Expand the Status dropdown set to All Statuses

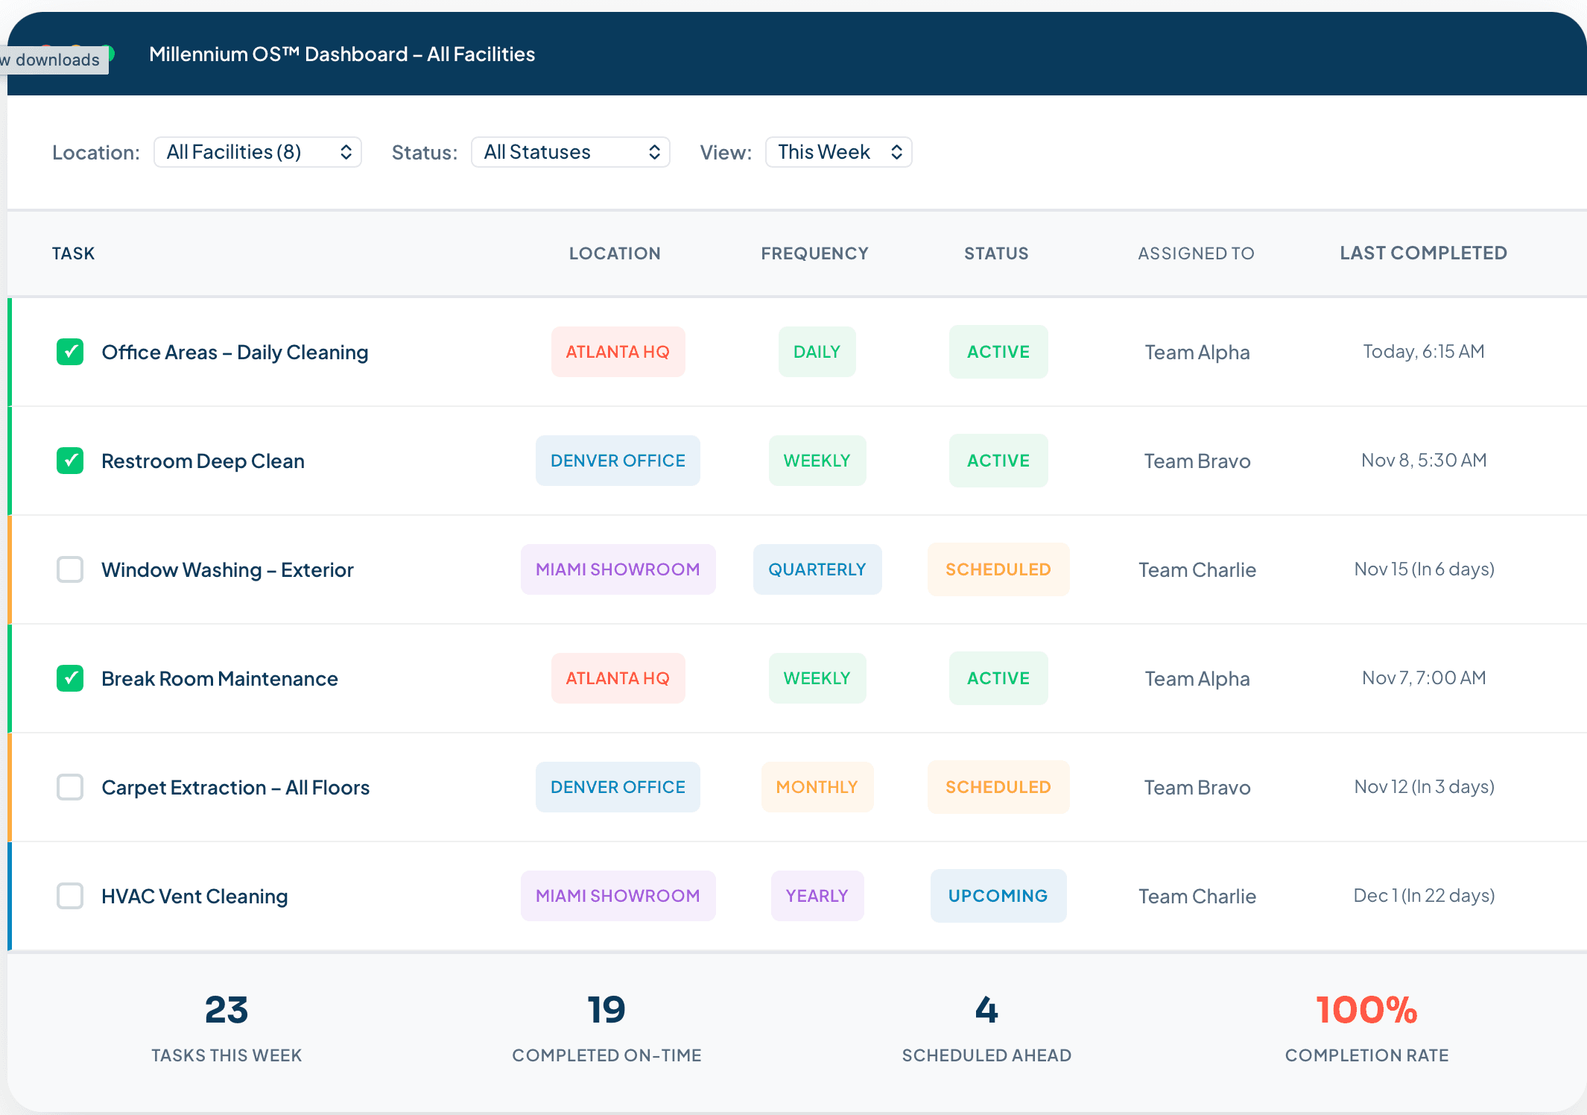[x=570, y=152]
